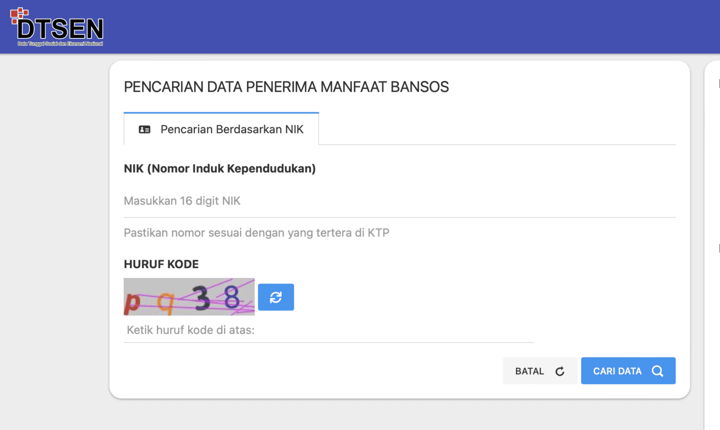The width and height of the screenshot is (720, 430).
Task: Click the HURUF KODE label
Action: coord(161,264)
